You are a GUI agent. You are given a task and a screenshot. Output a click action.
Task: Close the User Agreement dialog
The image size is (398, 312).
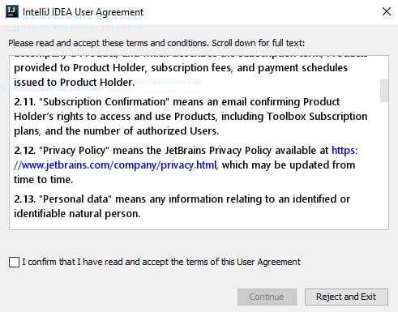387,11
